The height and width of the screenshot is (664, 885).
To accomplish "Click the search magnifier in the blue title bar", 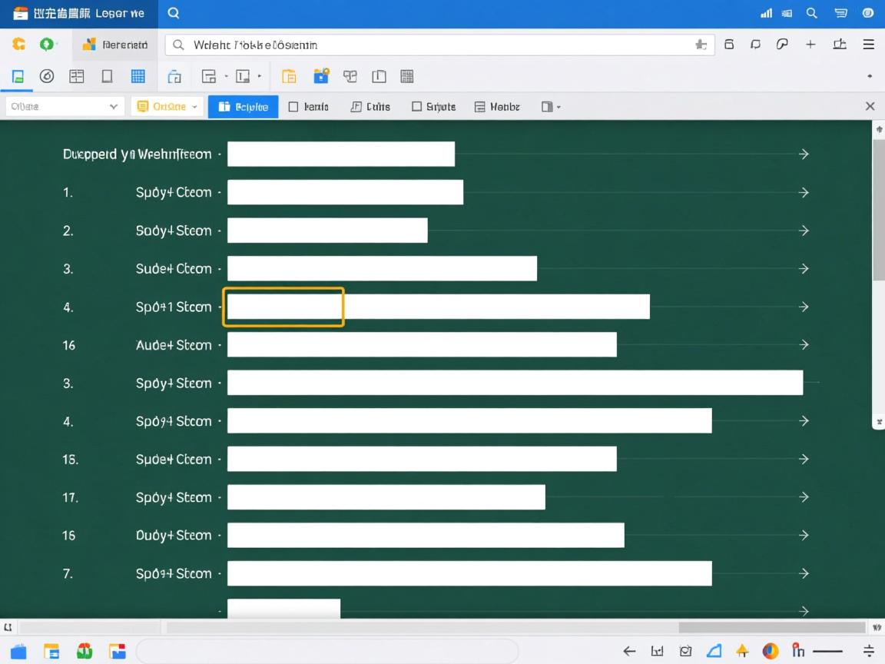I will 174,13.
